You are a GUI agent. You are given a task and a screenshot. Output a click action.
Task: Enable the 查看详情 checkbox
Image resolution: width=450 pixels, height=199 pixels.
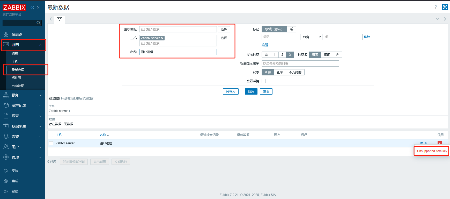click(x=264, y=81)
